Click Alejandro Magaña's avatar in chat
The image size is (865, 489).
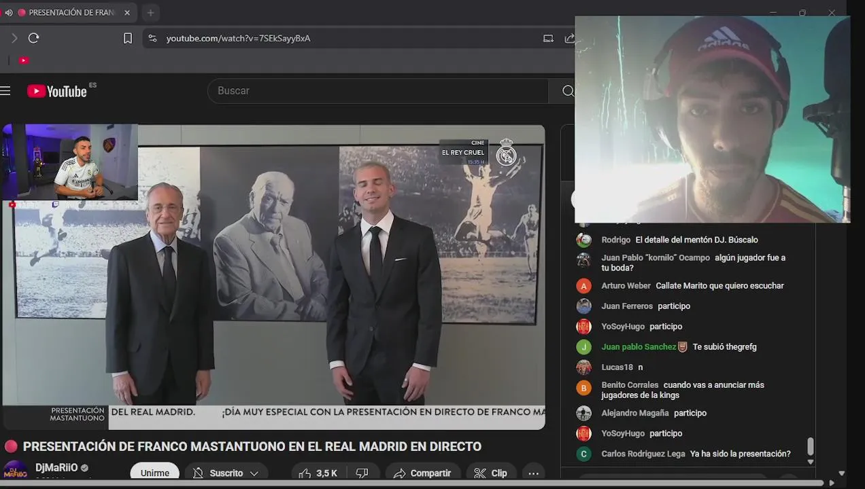click(583, 413)
